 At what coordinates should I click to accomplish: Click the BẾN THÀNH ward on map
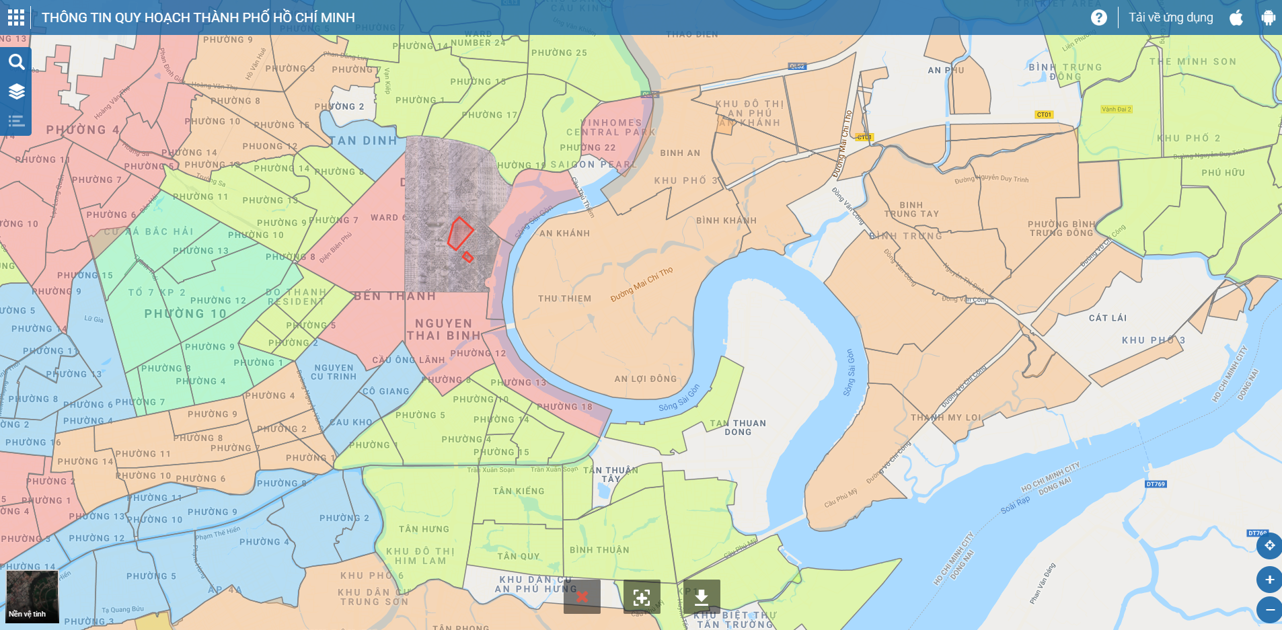coord(395,296)
